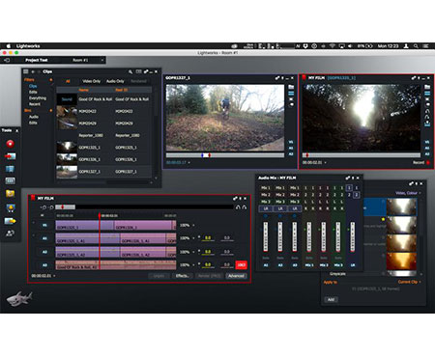Toggle Mix 3 routing for first Audio Mix channel
Viewport: 435px width, 357px height.
[x=266, y=202]
